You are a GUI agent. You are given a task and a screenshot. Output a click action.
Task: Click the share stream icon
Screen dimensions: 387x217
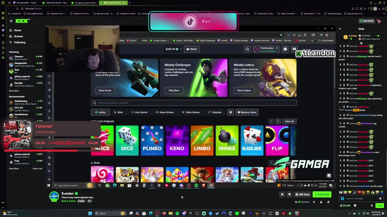pyautogui.click(x=314, y=202)
